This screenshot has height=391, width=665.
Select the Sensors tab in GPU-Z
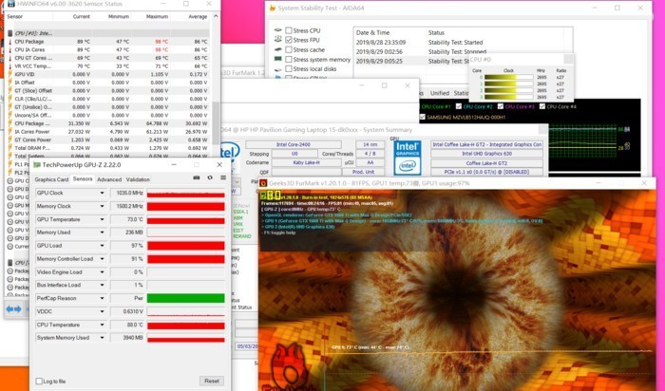83,179
